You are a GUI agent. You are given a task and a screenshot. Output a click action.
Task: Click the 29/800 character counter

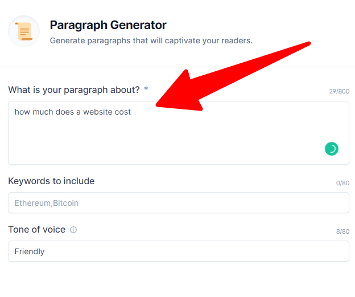tap(339, 91)
